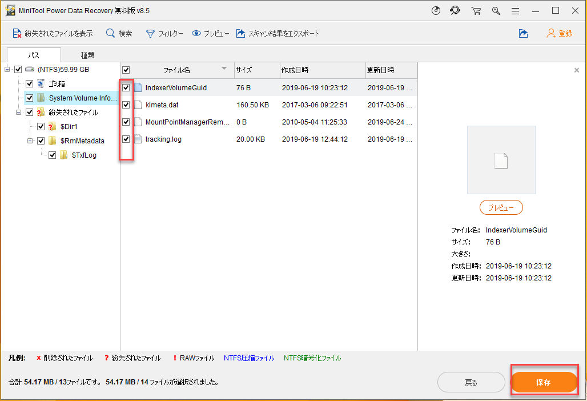Show lost files with 紛失されたファイルを表示

click(x=53, y=33)
